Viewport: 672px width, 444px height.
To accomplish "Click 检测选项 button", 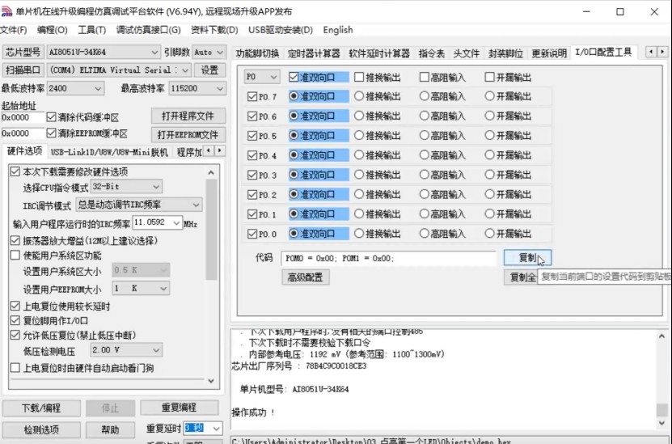I will (x=41, y=430).
